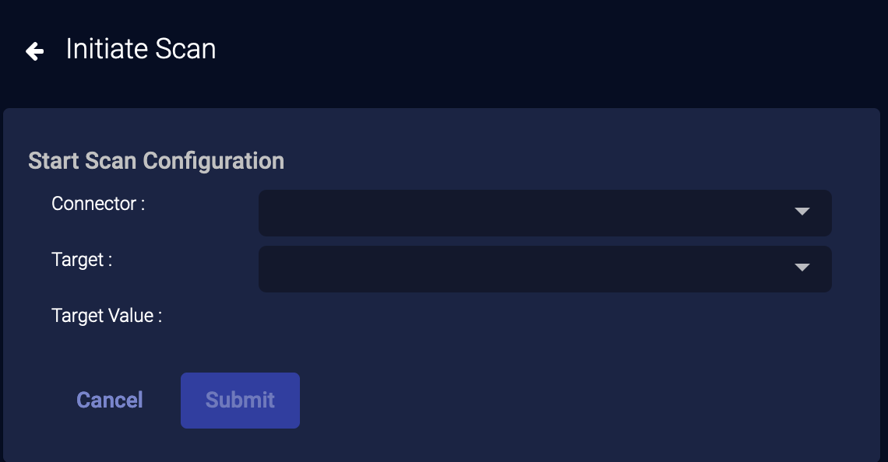
Task: Click blank panel area below the Cancel button
Action: click(109, 442)
